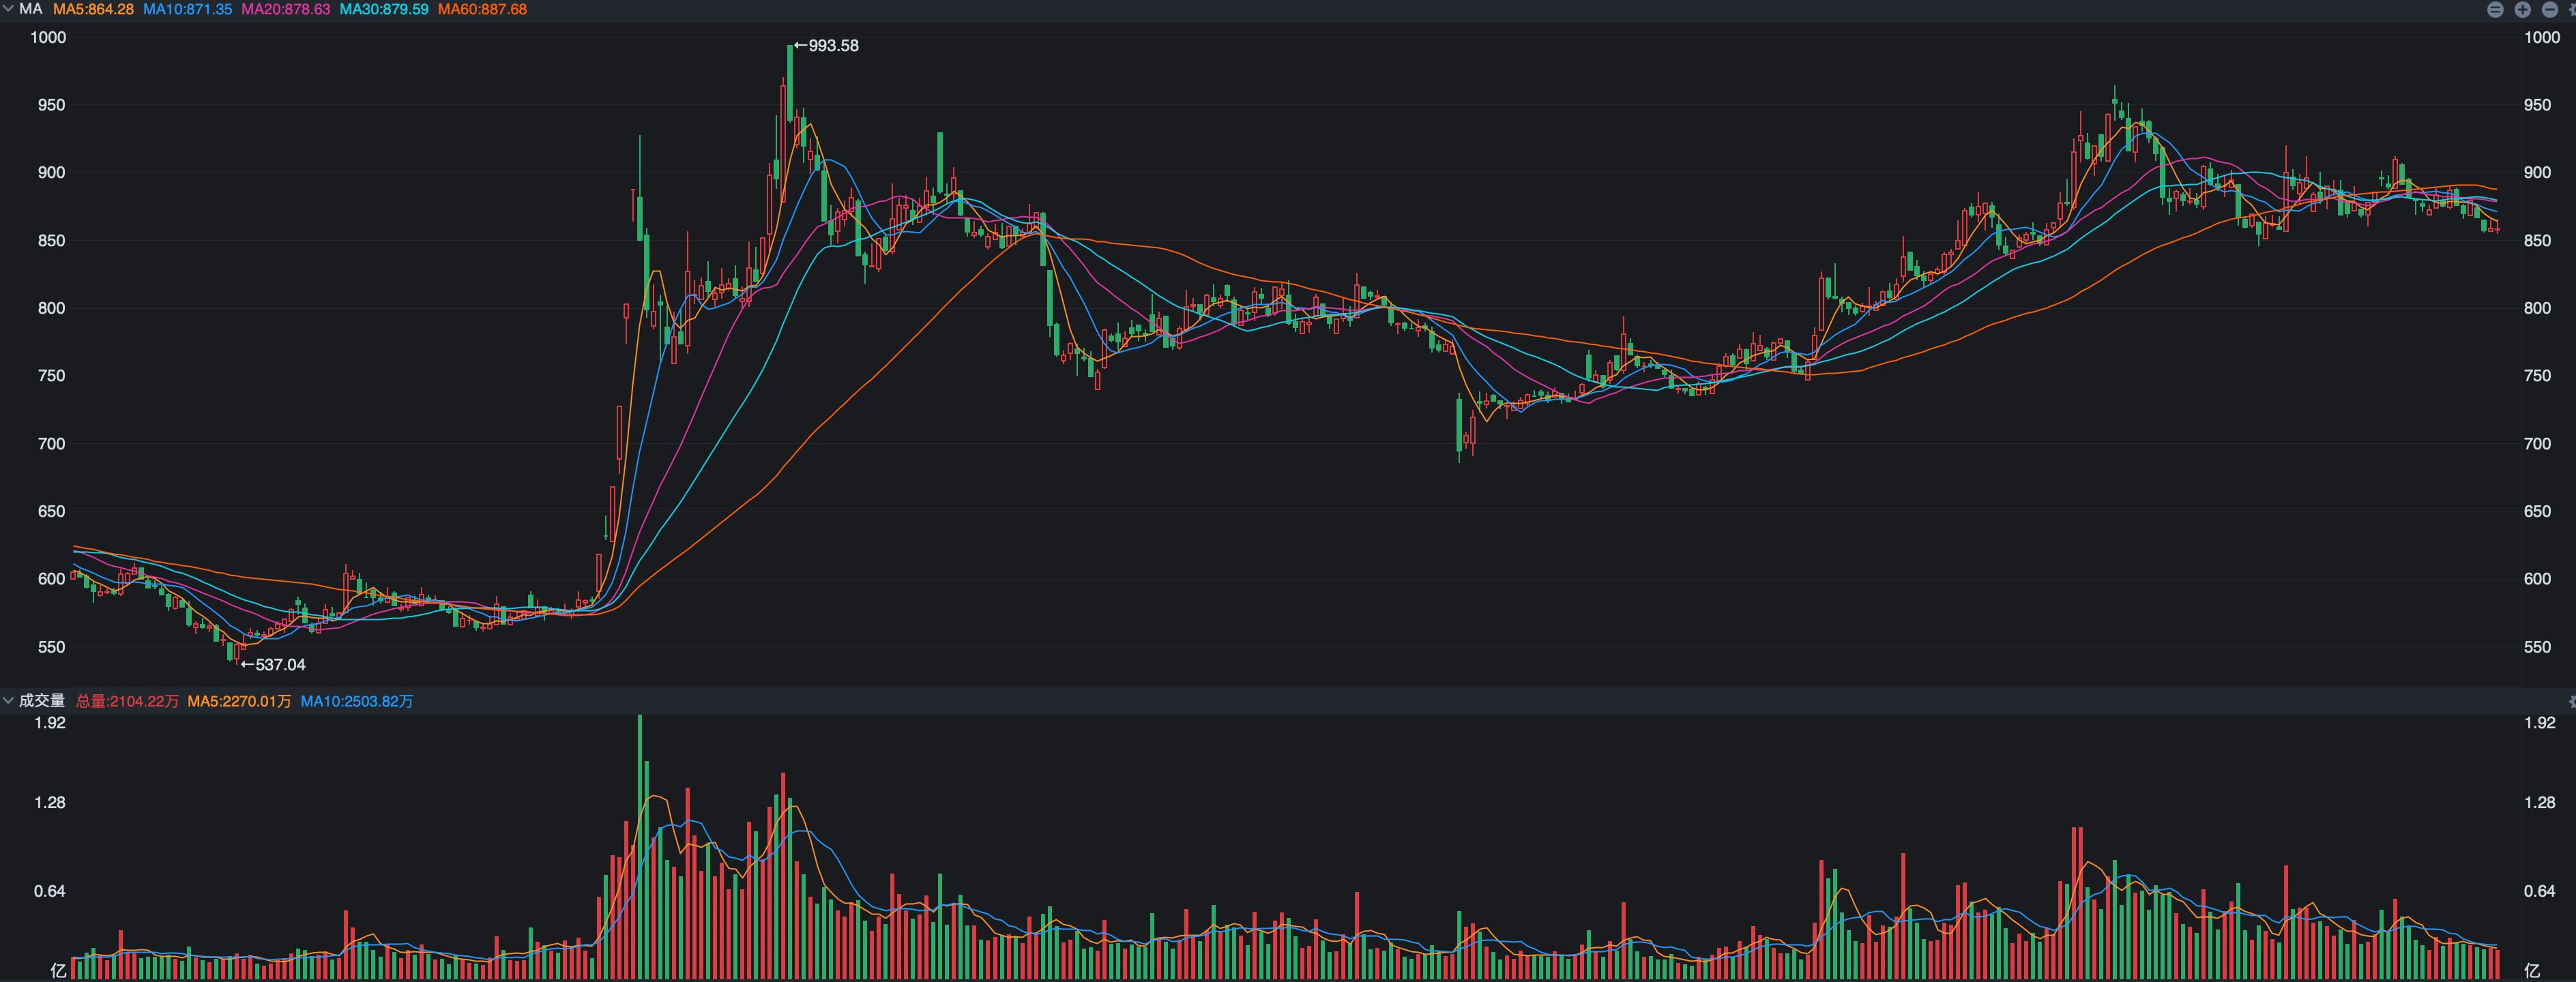This screenshot has height=982, width=2576.
Task: Click volume MA5:2270.01万 legend
Action: 239,701
